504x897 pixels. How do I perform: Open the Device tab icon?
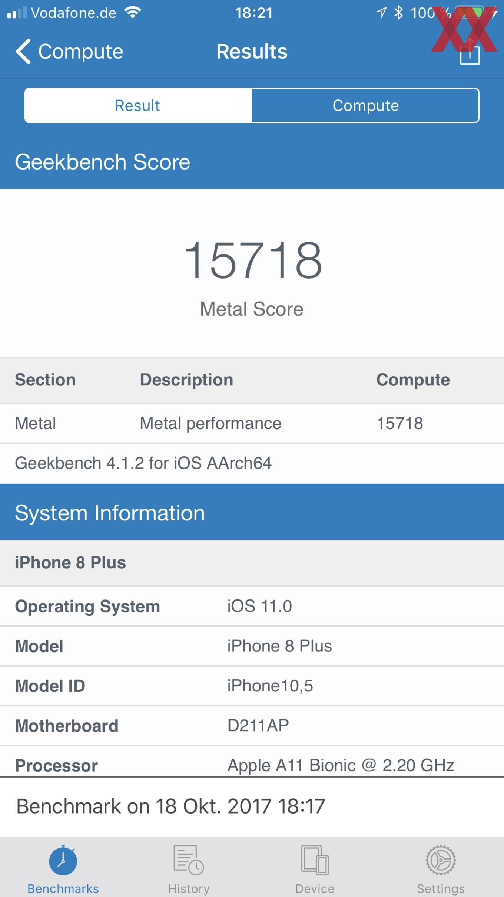coord(315,860)
